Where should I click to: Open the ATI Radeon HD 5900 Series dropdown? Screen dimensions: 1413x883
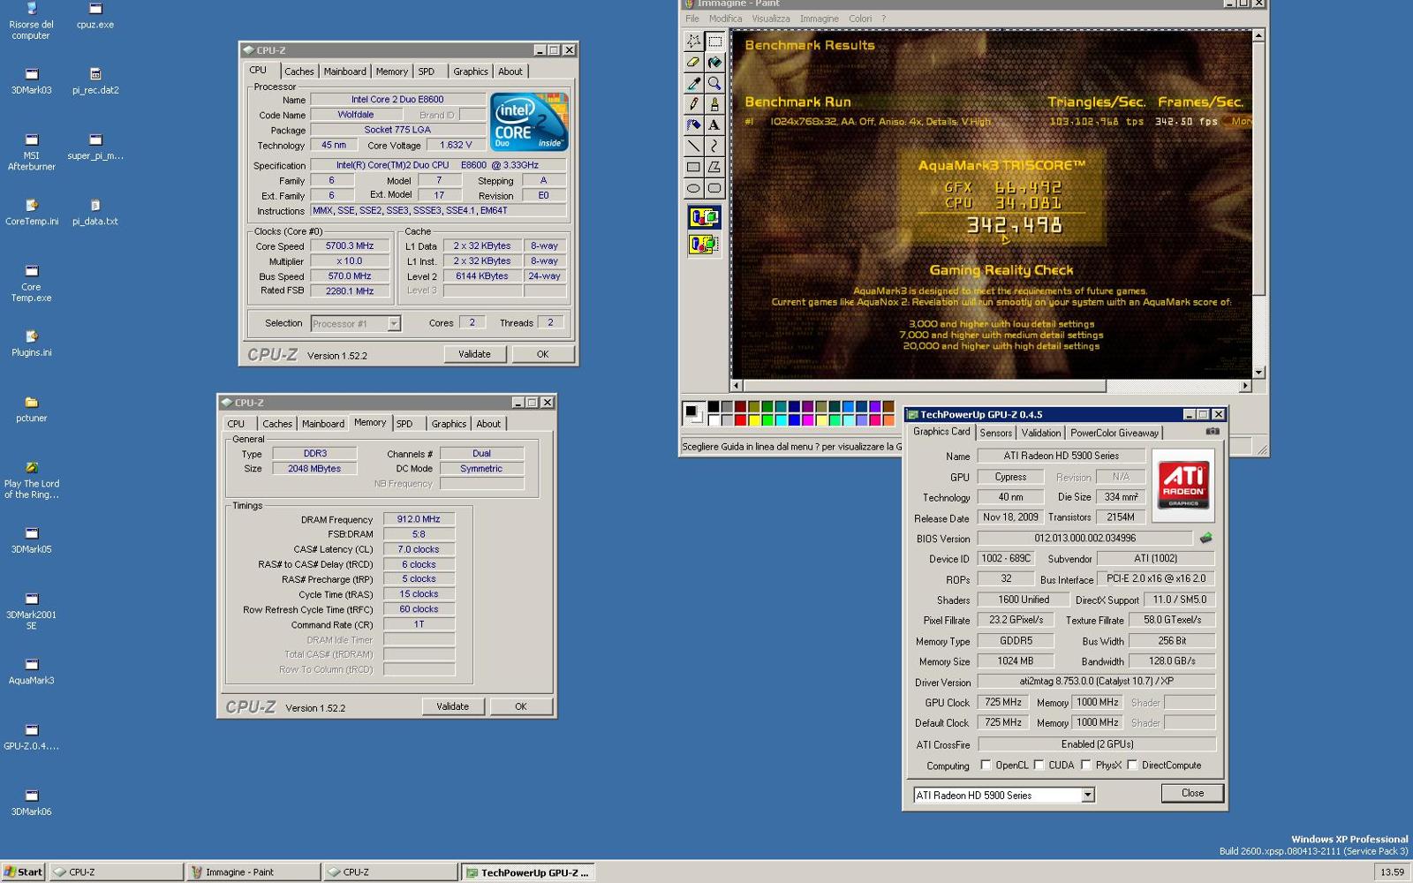point(1088,796)
